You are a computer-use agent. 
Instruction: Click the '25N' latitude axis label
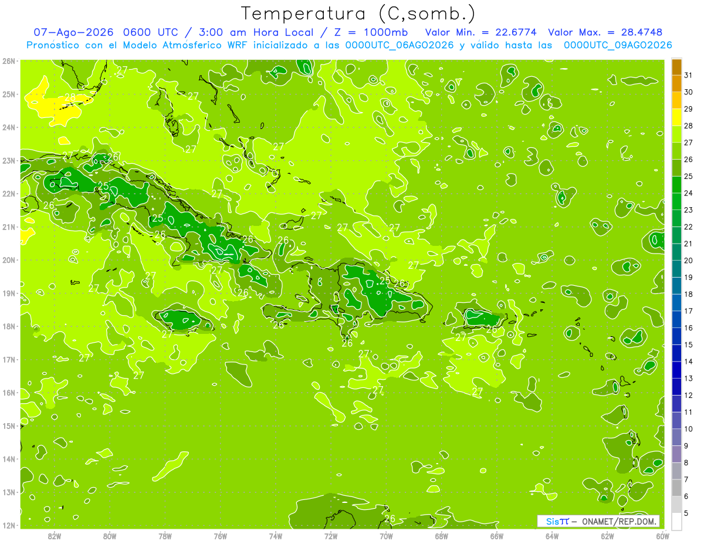click(x=9, y=94)
